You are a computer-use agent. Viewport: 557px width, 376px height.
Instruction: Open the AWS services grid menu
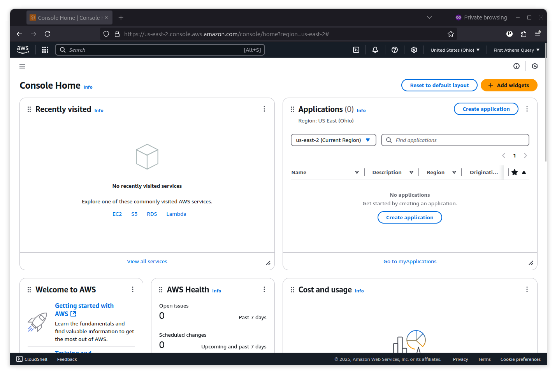(45, 50)
